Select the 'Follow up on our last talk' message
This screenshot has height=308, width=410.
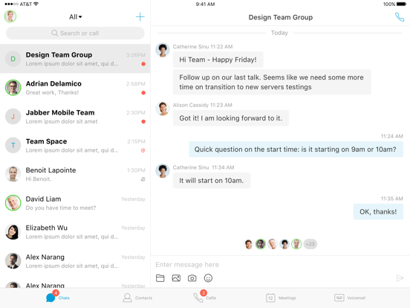[x=272, y=82]
